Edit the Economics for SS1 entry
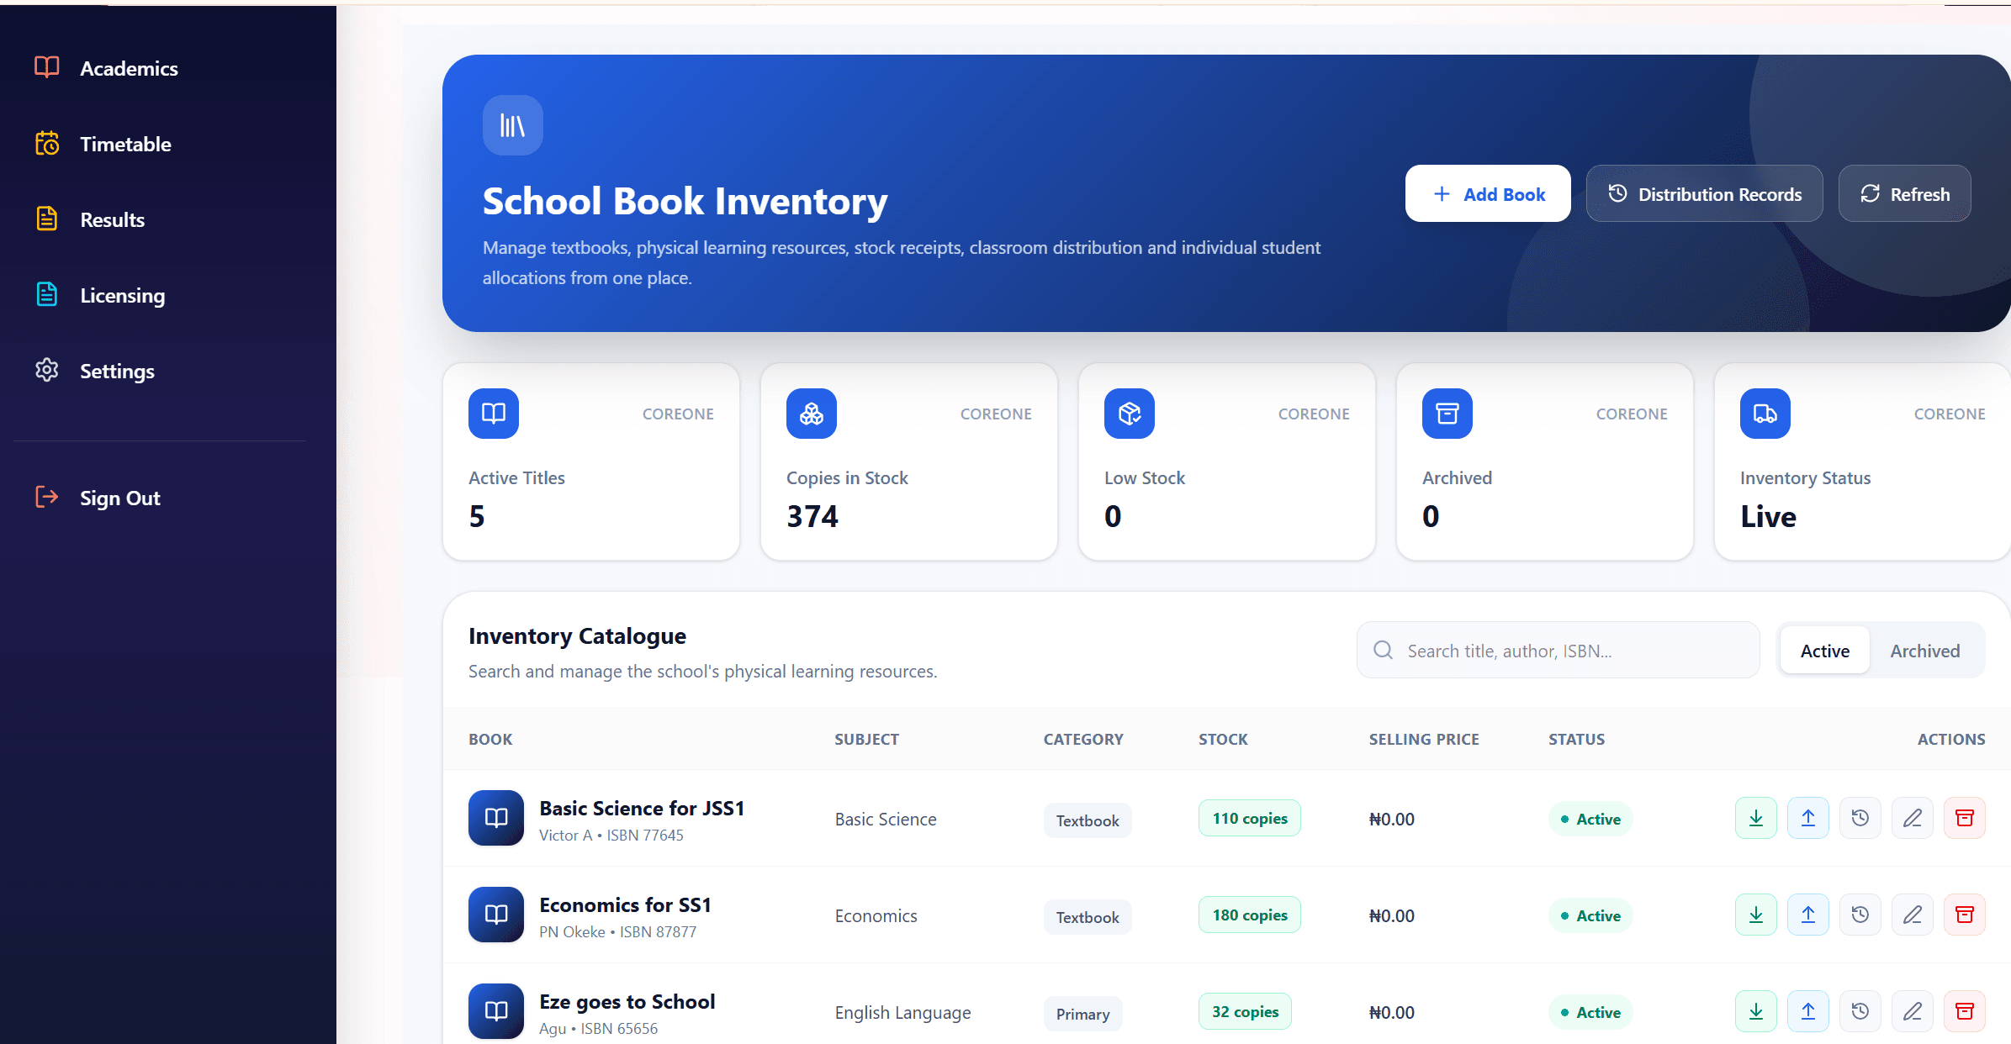The height and width of the screenshot is (1044, 2011). click(x=1913, y=915)
